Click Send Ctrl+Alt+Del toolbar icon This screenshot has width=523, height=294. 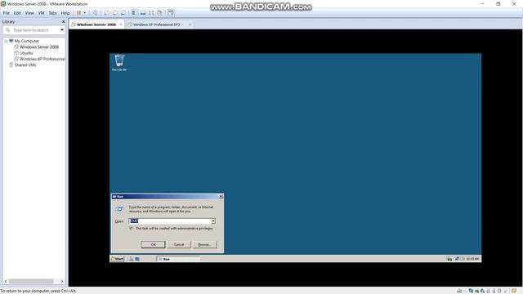tap(96, 13)
